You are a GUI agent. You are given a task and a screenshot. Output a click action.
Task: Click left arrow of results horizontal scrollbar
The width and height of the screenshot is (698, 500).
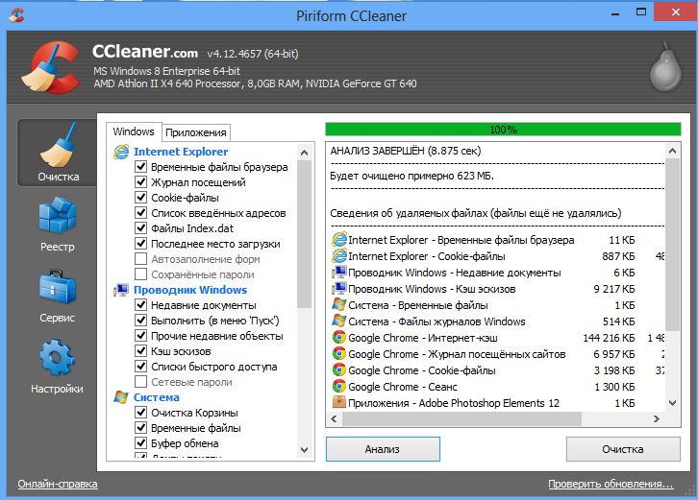coord(335,418)
